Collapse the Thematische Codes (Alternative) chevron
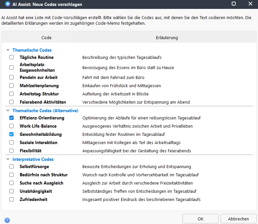 pos(8,111)
